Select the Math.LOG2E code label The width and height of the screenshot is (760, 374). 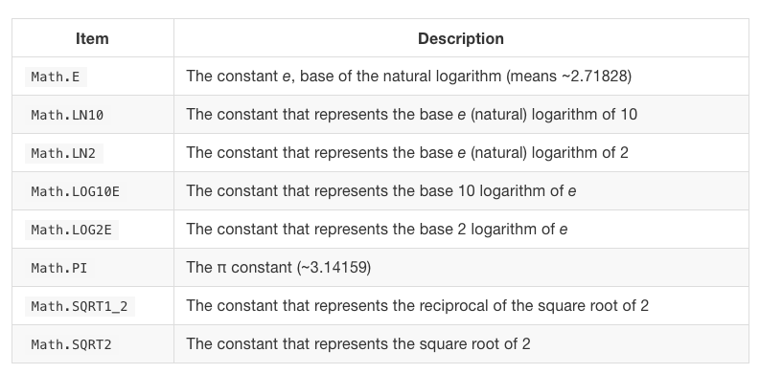[72, 230]
